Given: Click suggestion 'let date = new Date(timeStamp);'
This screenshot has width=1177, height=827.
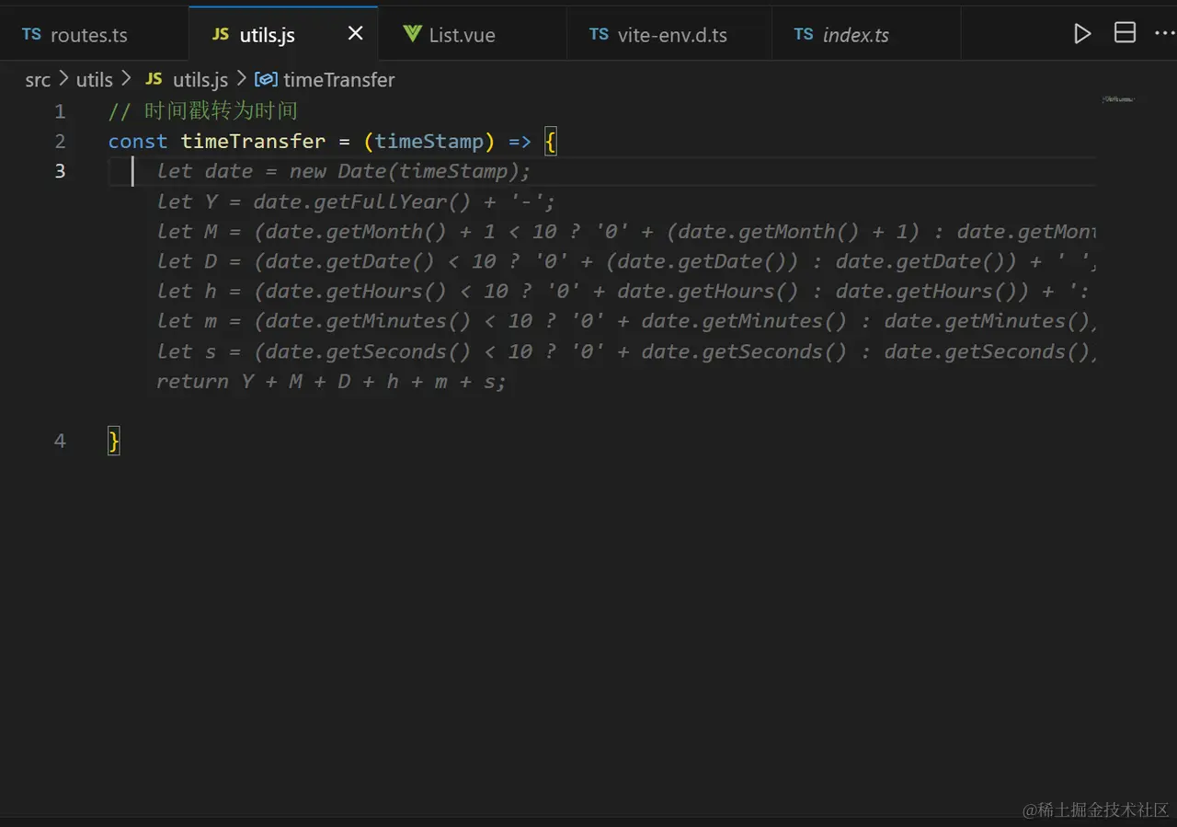Looking at the screenshot, I should (344, 172).
